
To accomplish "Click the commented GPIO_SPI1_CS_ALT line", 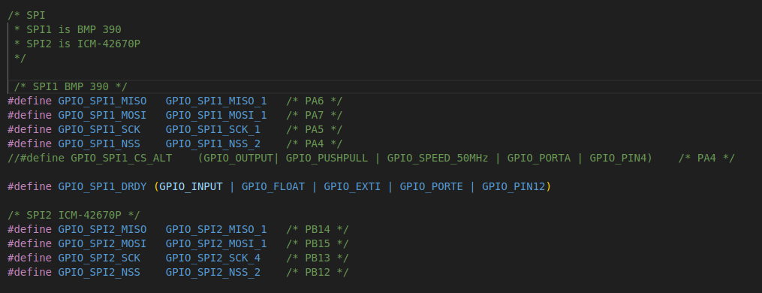I will click(x=371, y=158).
